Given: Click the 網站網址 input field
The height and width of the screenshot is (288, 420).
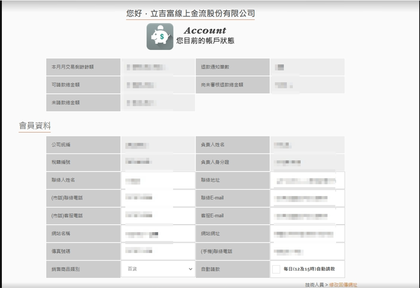Looking at the screenshot, I should (307, 234).
